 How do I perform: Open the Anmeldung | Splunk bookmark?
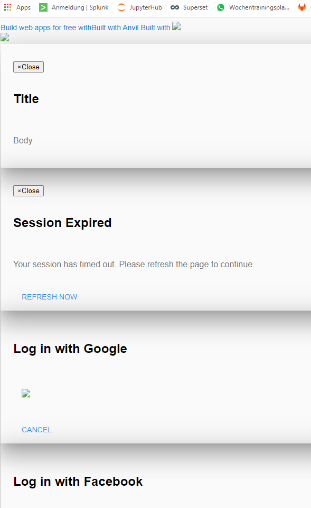coord(74,7)
